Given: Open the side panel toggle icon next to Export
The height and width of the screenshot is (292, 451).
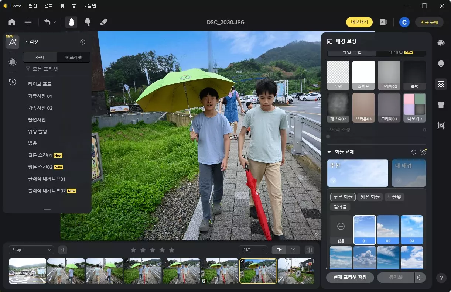Looking at the screenshot, I should (x=383, y=22).
